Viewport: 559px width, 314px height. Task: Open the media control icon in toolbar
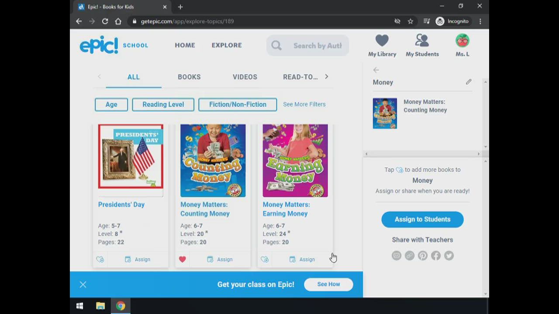coord(427,21)
